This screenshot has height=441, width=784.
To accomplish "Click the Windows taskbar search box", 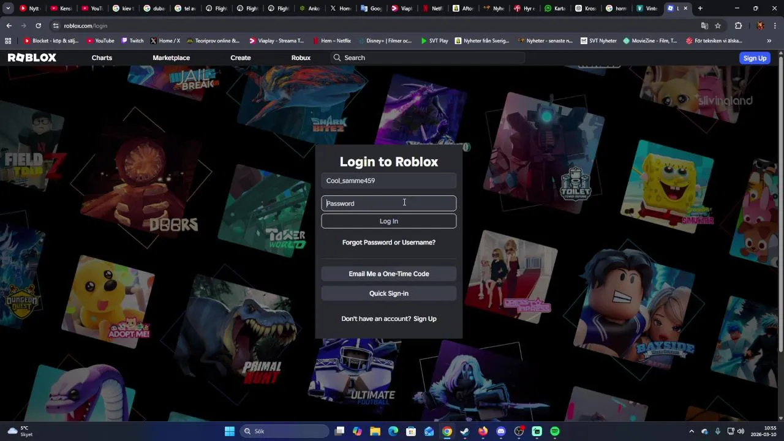I will (x=284, y=431).
